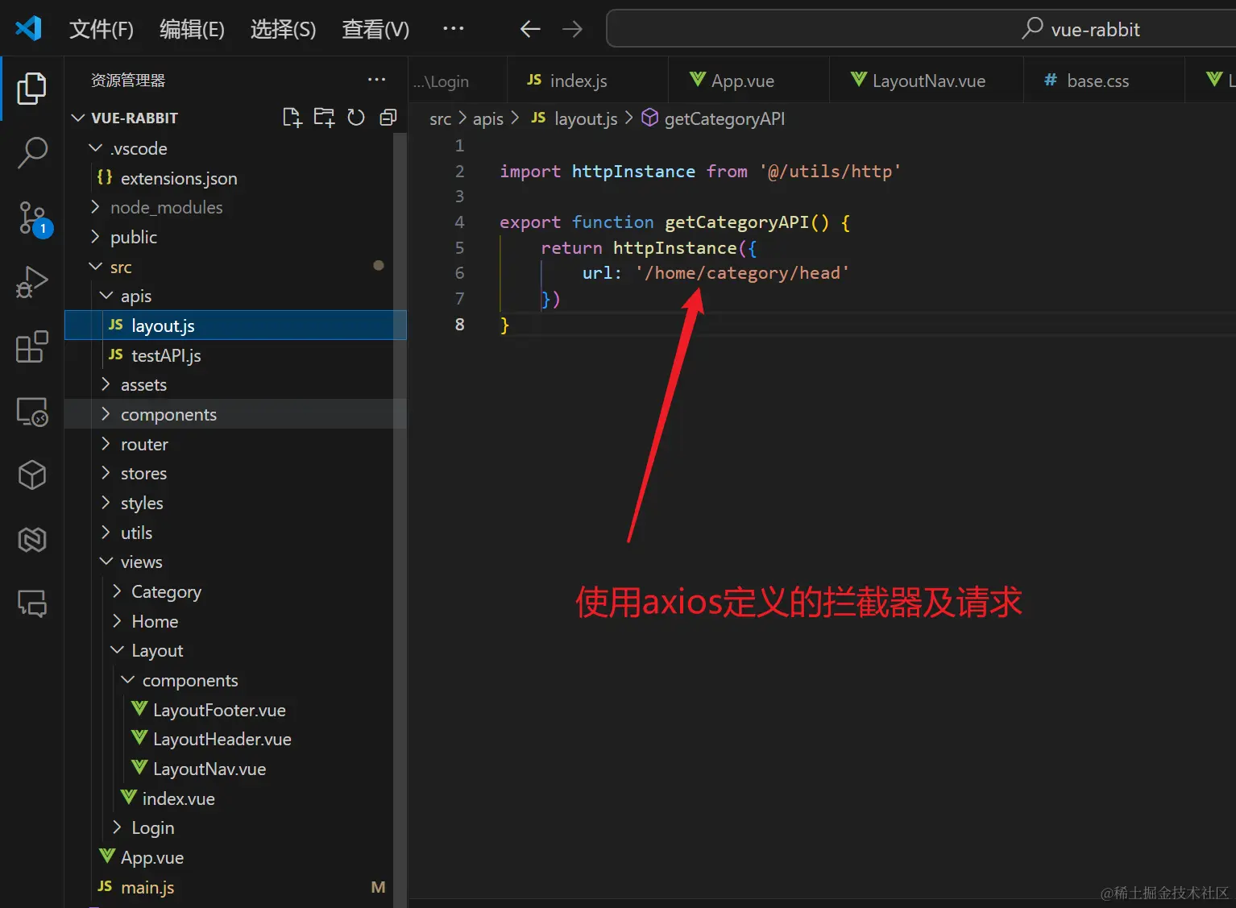Screen dimensions: 1236x908
Task: Click the cube package icon in activity bar
Action: pos(31,475)
